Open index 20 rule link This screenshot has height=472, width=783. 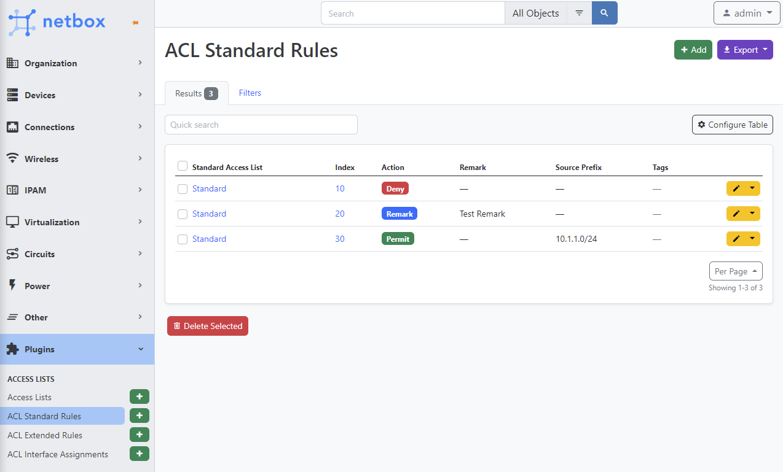[340, 214]
